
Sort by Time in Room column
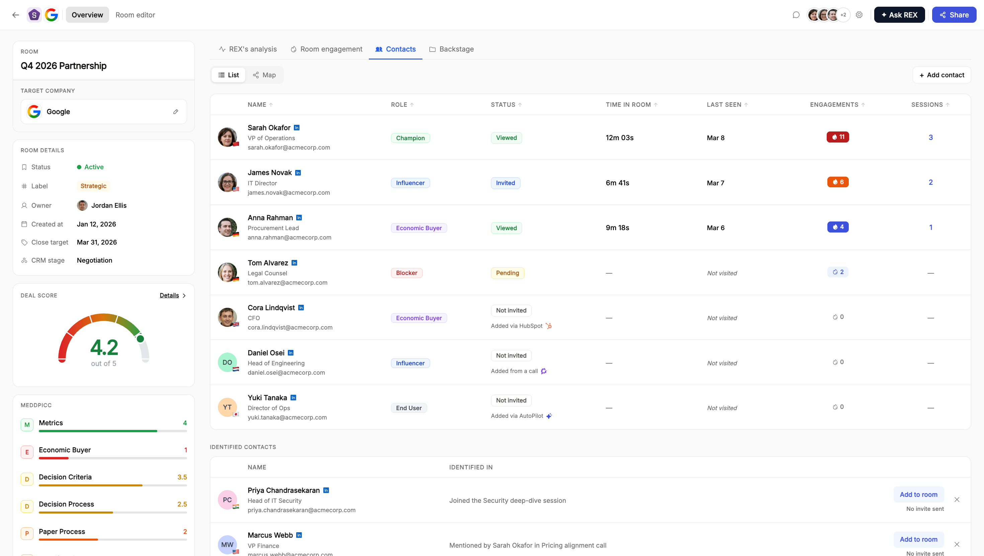coord(632,105)
